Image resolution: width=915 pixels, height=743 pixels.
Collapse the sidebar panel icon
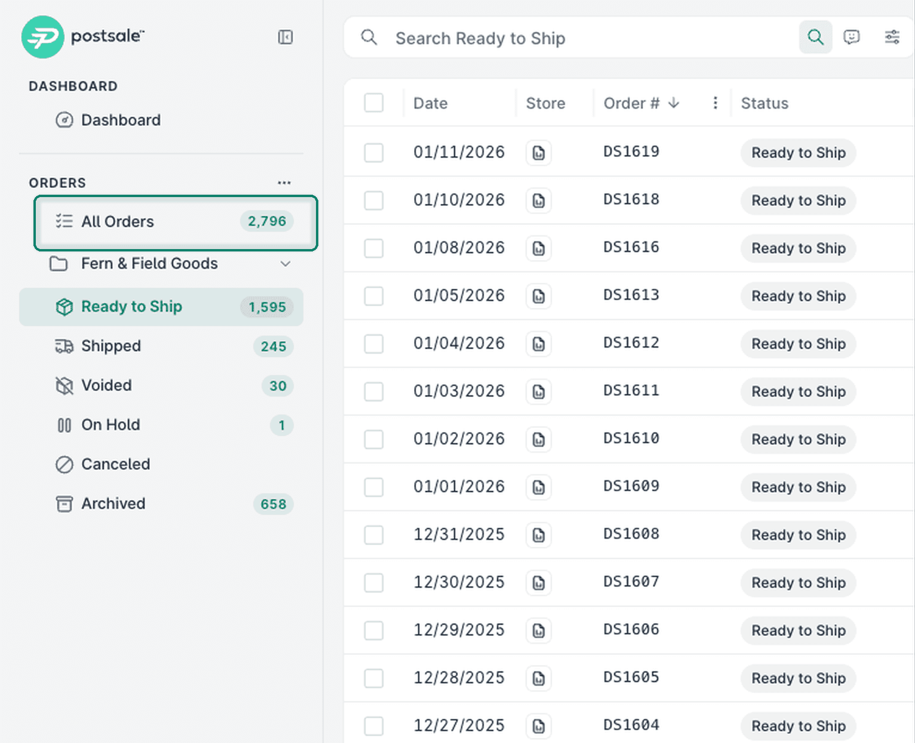coord(285,37)
